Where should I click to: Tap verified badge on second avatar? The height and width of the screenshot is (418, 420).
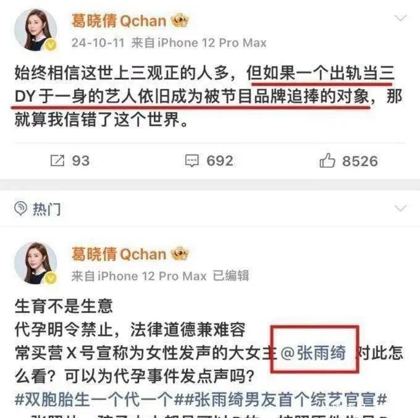(x=51, y=278)
